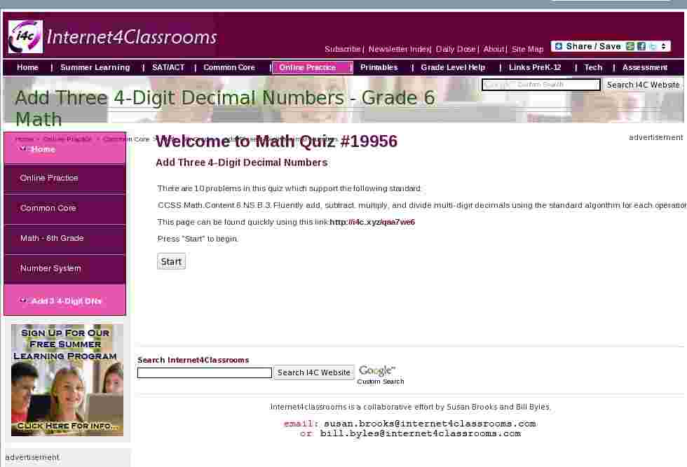
Task: Focus the bottom Search Internet4Classrooms field
Action: [x=205, y=372]
